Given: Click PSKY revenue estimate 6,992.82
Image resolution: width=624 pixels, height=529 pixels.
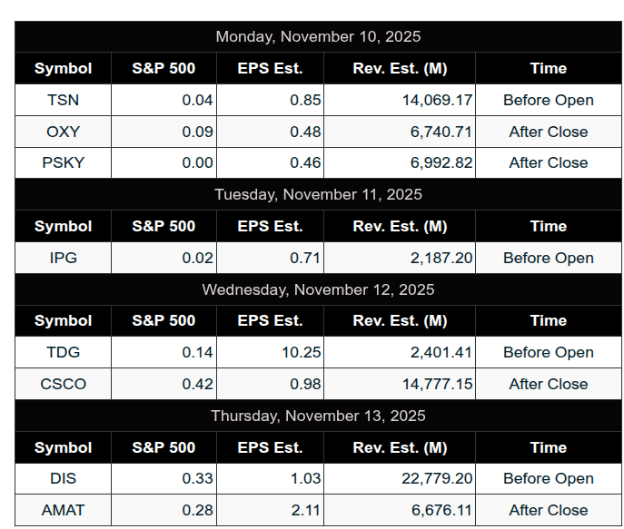Looking at the screenshot, I should coord(441,163).
